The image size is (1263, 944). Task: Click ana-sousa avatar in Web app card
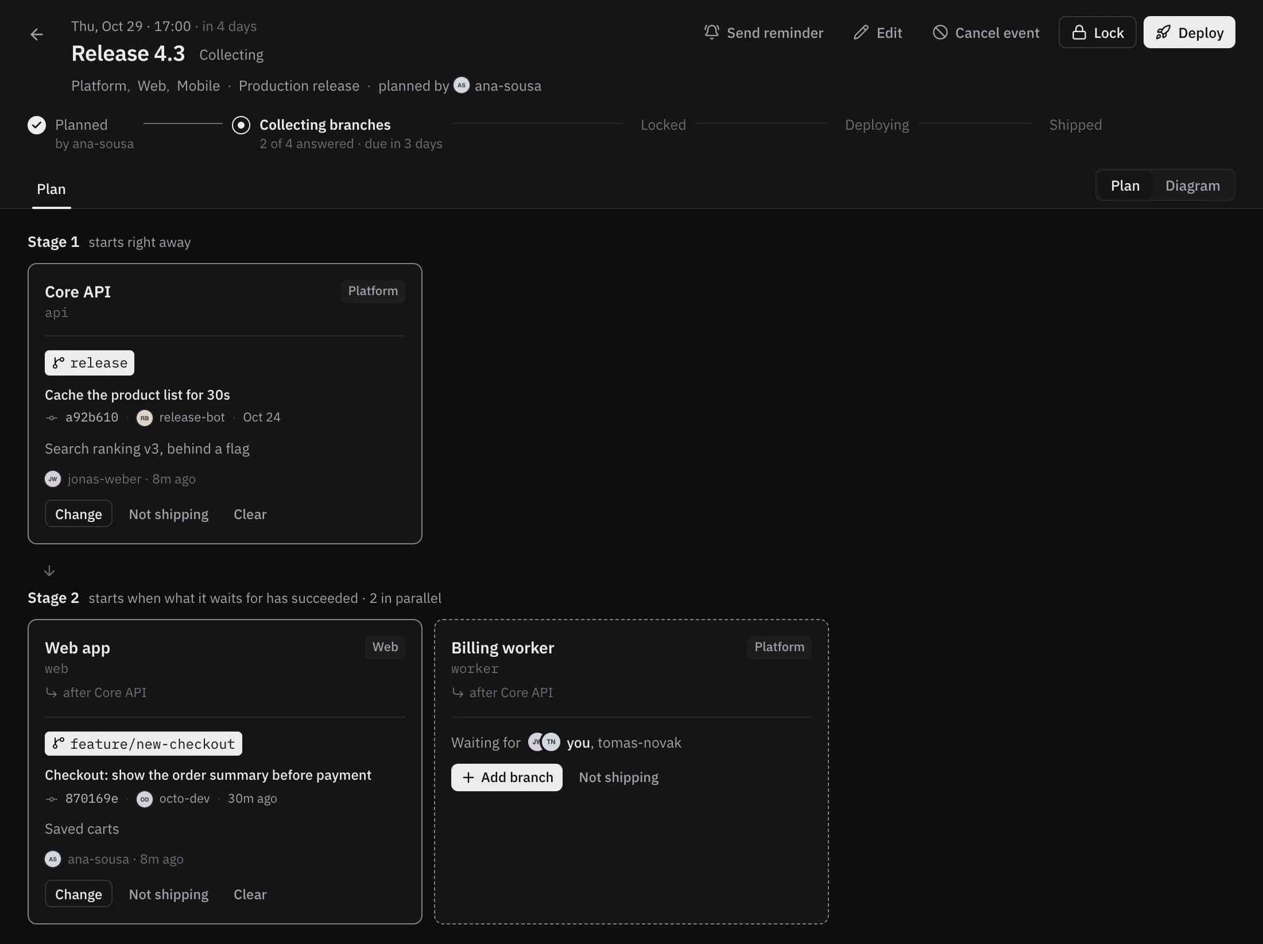click(x=53, y=859)
